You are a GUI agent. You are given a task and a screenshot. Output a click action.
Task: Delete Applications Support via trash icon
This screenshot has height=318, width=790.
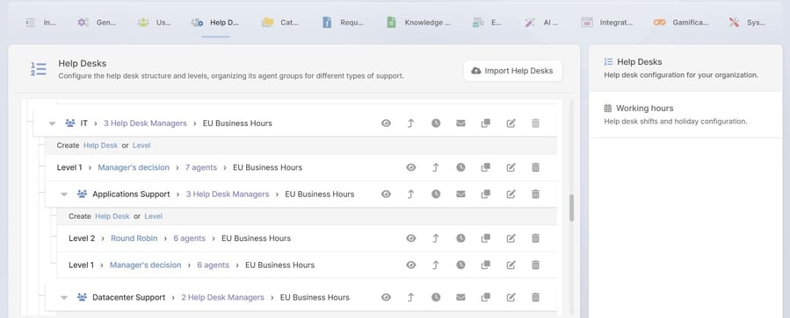click(535, 194)
